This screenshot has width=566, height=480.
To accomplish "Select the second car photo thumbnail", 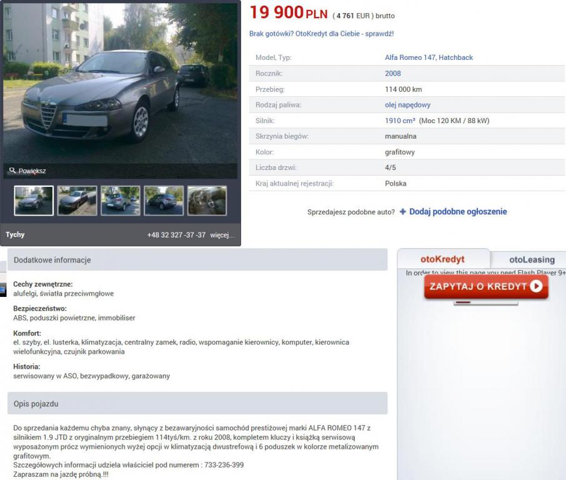I will [77, 201].
